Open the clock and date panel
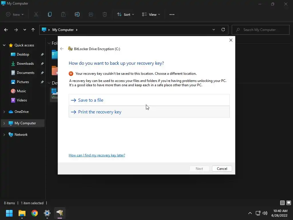This screenshot has width=293, height=220. (x=280, y=213)
